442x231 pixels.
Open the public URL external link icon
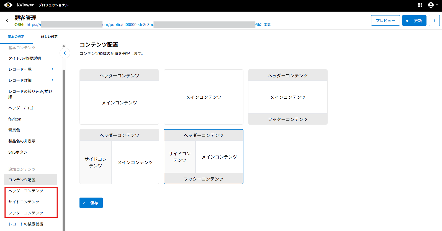[x=260, y=24]
